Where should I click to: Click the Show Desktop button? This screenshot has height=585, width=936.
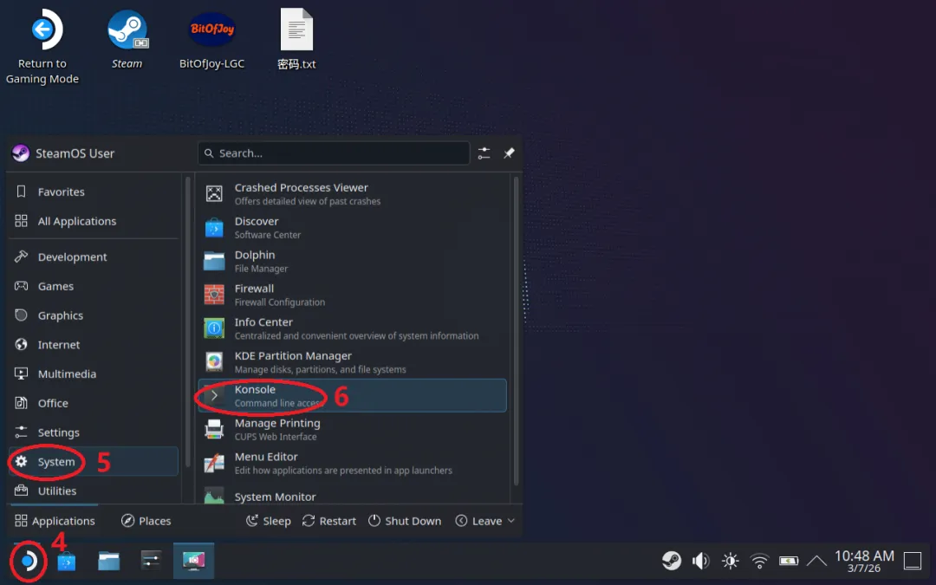(x=913, y=561)
